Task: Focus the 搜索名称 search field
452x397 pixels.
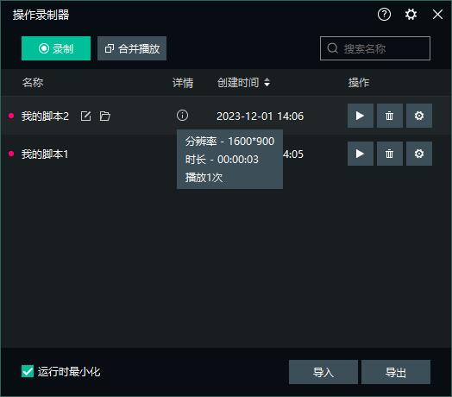Action: [x=375, y=48]
